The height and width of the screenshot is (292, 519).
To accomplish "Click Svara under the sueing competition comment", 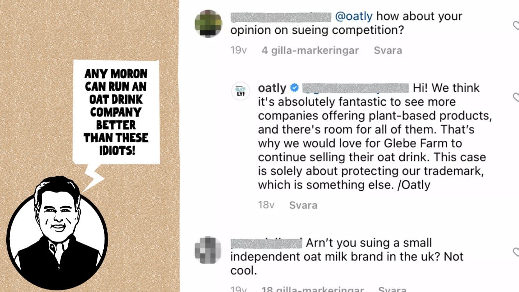I will click(x=388, y=50).
